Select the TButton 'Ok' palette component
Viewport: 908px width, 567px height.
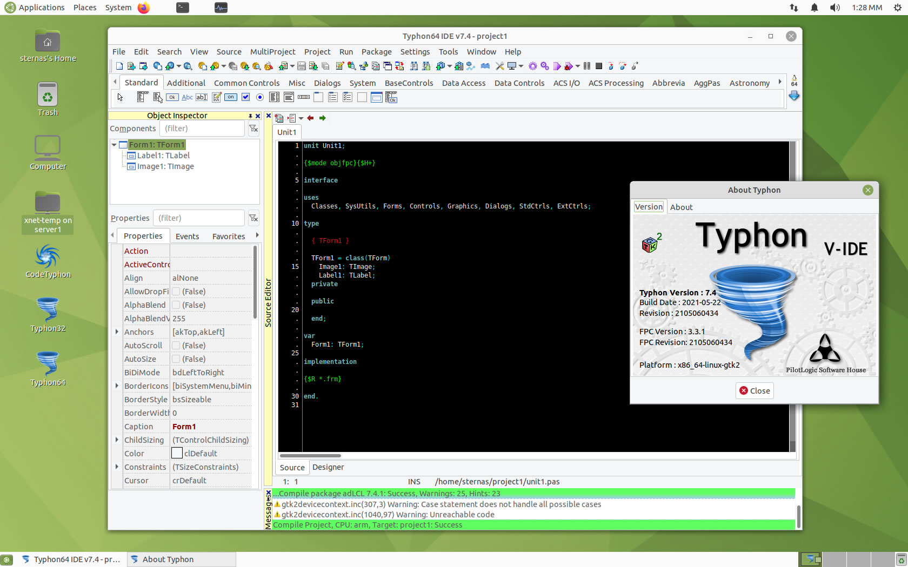tap(172, 97)
